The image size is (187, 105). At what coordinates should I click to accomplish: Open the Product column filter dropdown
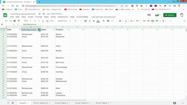[x=68, y=30]
